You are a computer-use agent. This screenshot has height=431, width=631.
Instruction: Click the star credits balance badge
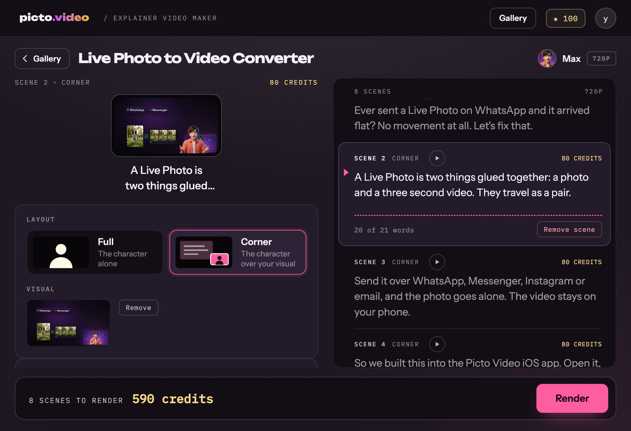[x=565, y=18]
